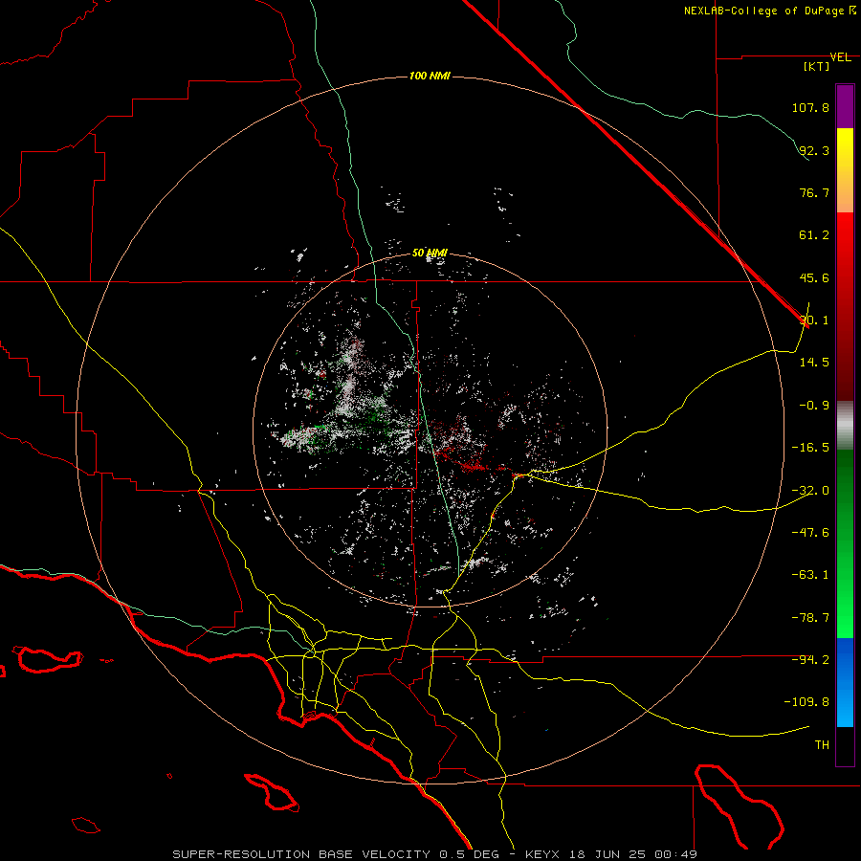Select the -47.6 scale value

810,533
